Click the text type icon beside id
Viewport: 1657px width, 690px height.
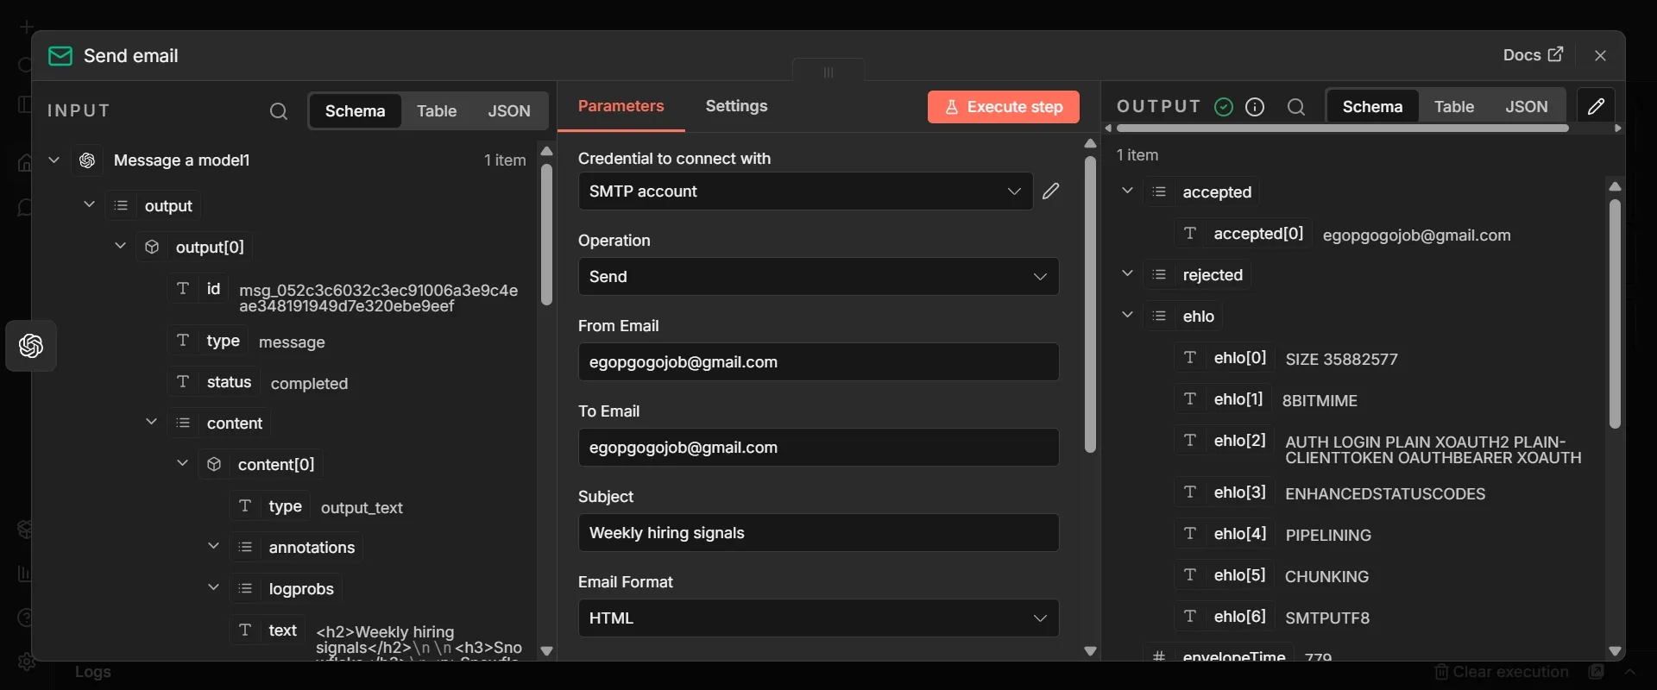[183, 289]
